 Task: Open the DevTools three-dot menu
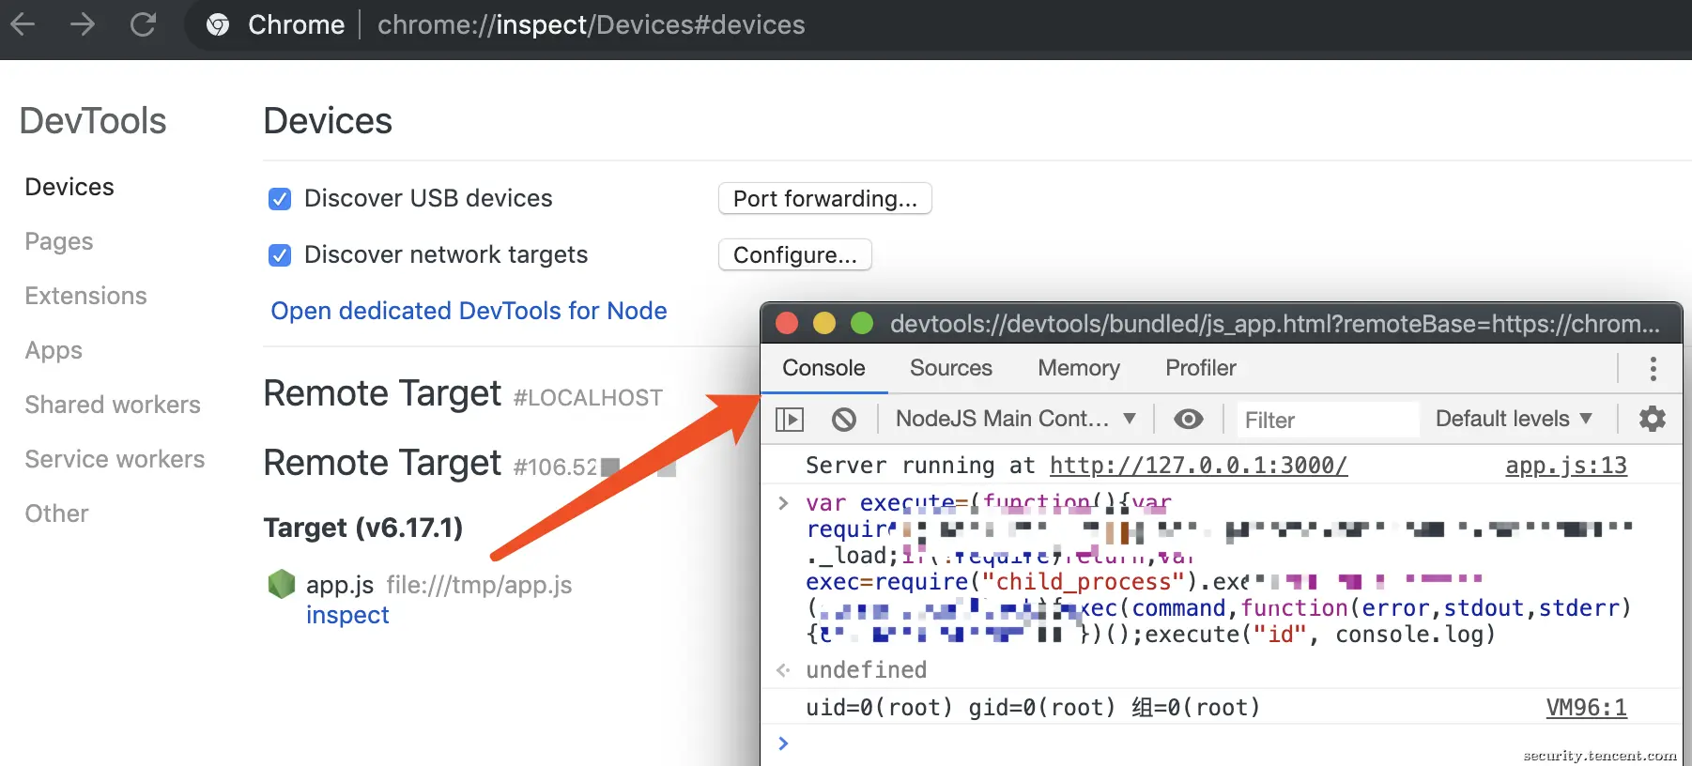click(1654, 368)
